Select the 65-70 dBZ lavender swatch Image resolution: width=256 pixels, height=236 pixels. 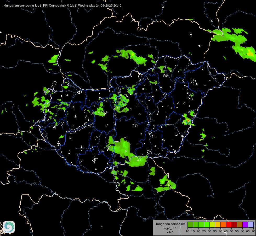click(251, 224)
